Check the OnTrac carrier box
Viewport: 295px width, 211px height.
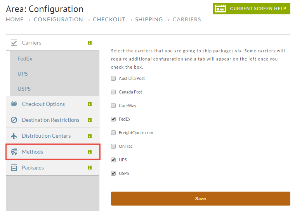coord(113,146)
